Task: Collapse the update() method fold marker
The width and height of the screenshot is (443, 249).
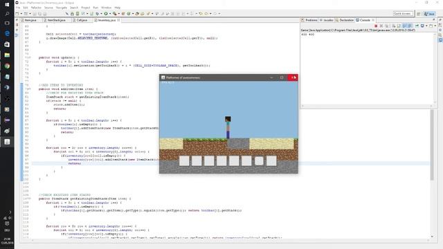Action: tap(30, 57)
